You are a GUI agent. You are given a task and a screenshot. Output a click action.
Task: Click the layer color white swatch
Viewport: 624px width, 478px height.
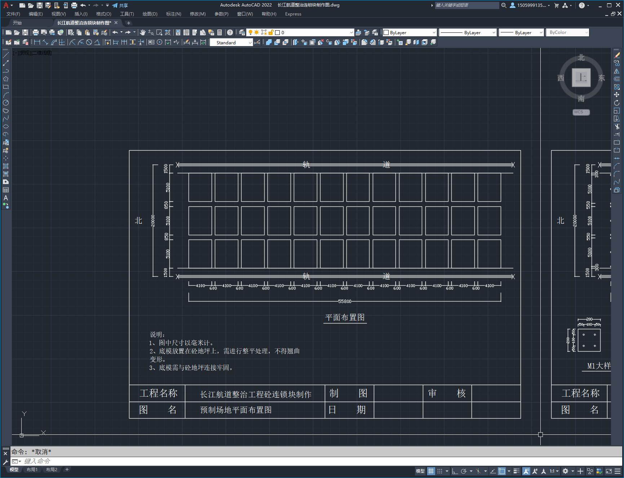278,32
